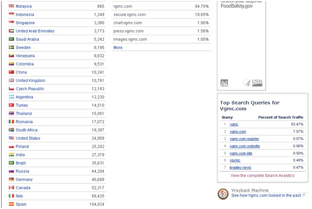Click the India flag icon
Viewport: 312px width, 209px height.
tap(11, 155)
